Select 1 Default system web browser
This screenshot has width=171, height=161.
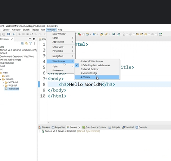click(x=97, y=65)
